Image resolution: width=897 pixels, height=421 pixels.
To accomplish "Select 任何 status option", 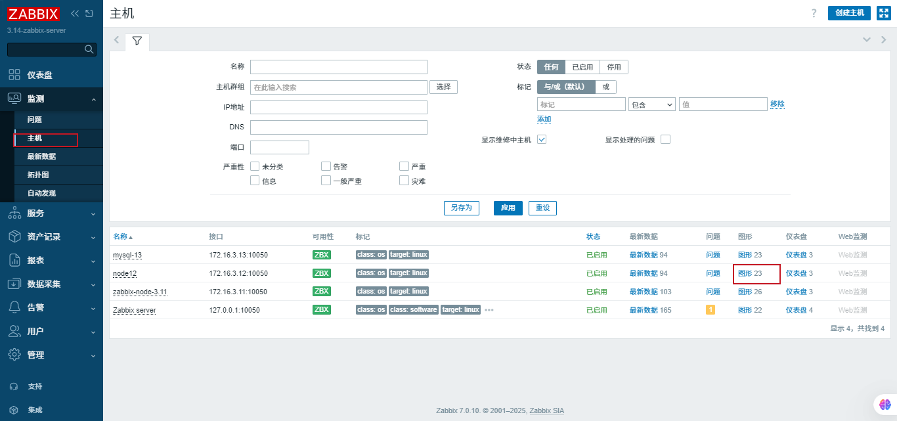I will click(551, 67).
